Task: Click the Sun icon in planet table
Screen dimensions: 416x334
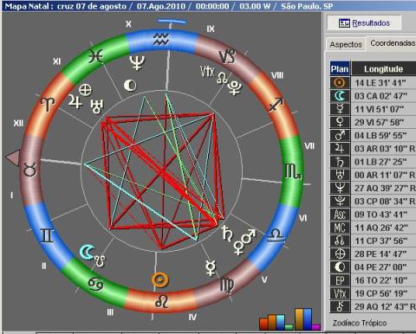Action: [x=340, y=83]
